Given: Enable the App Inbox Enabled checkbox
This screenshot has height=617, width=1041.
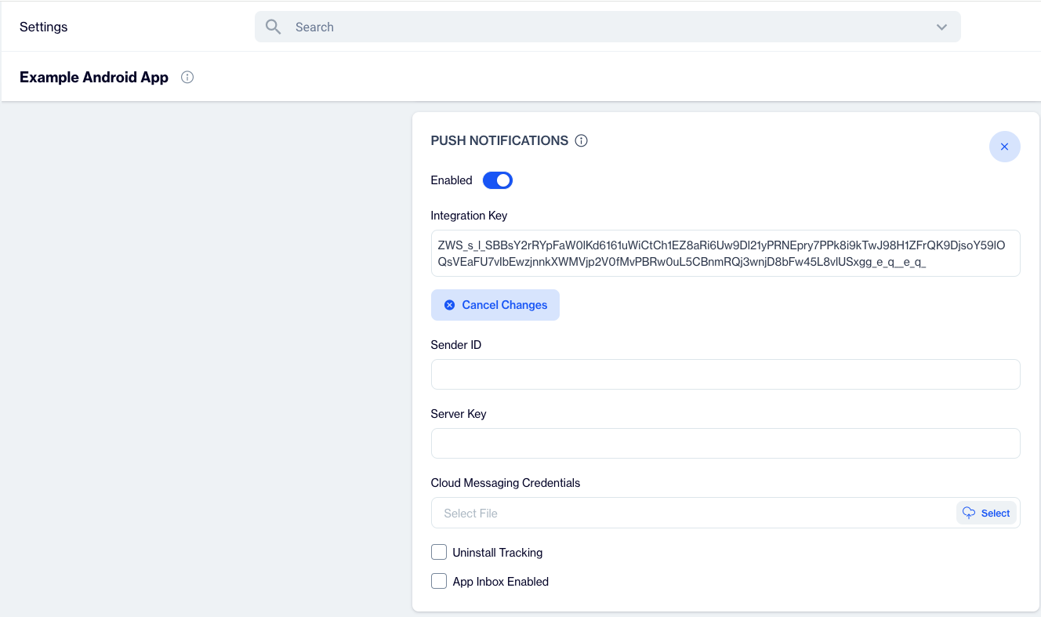Looking at the screenshot, I should point(439,582).
